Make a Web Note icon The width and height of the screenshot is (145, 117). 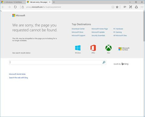pos(130,7)
